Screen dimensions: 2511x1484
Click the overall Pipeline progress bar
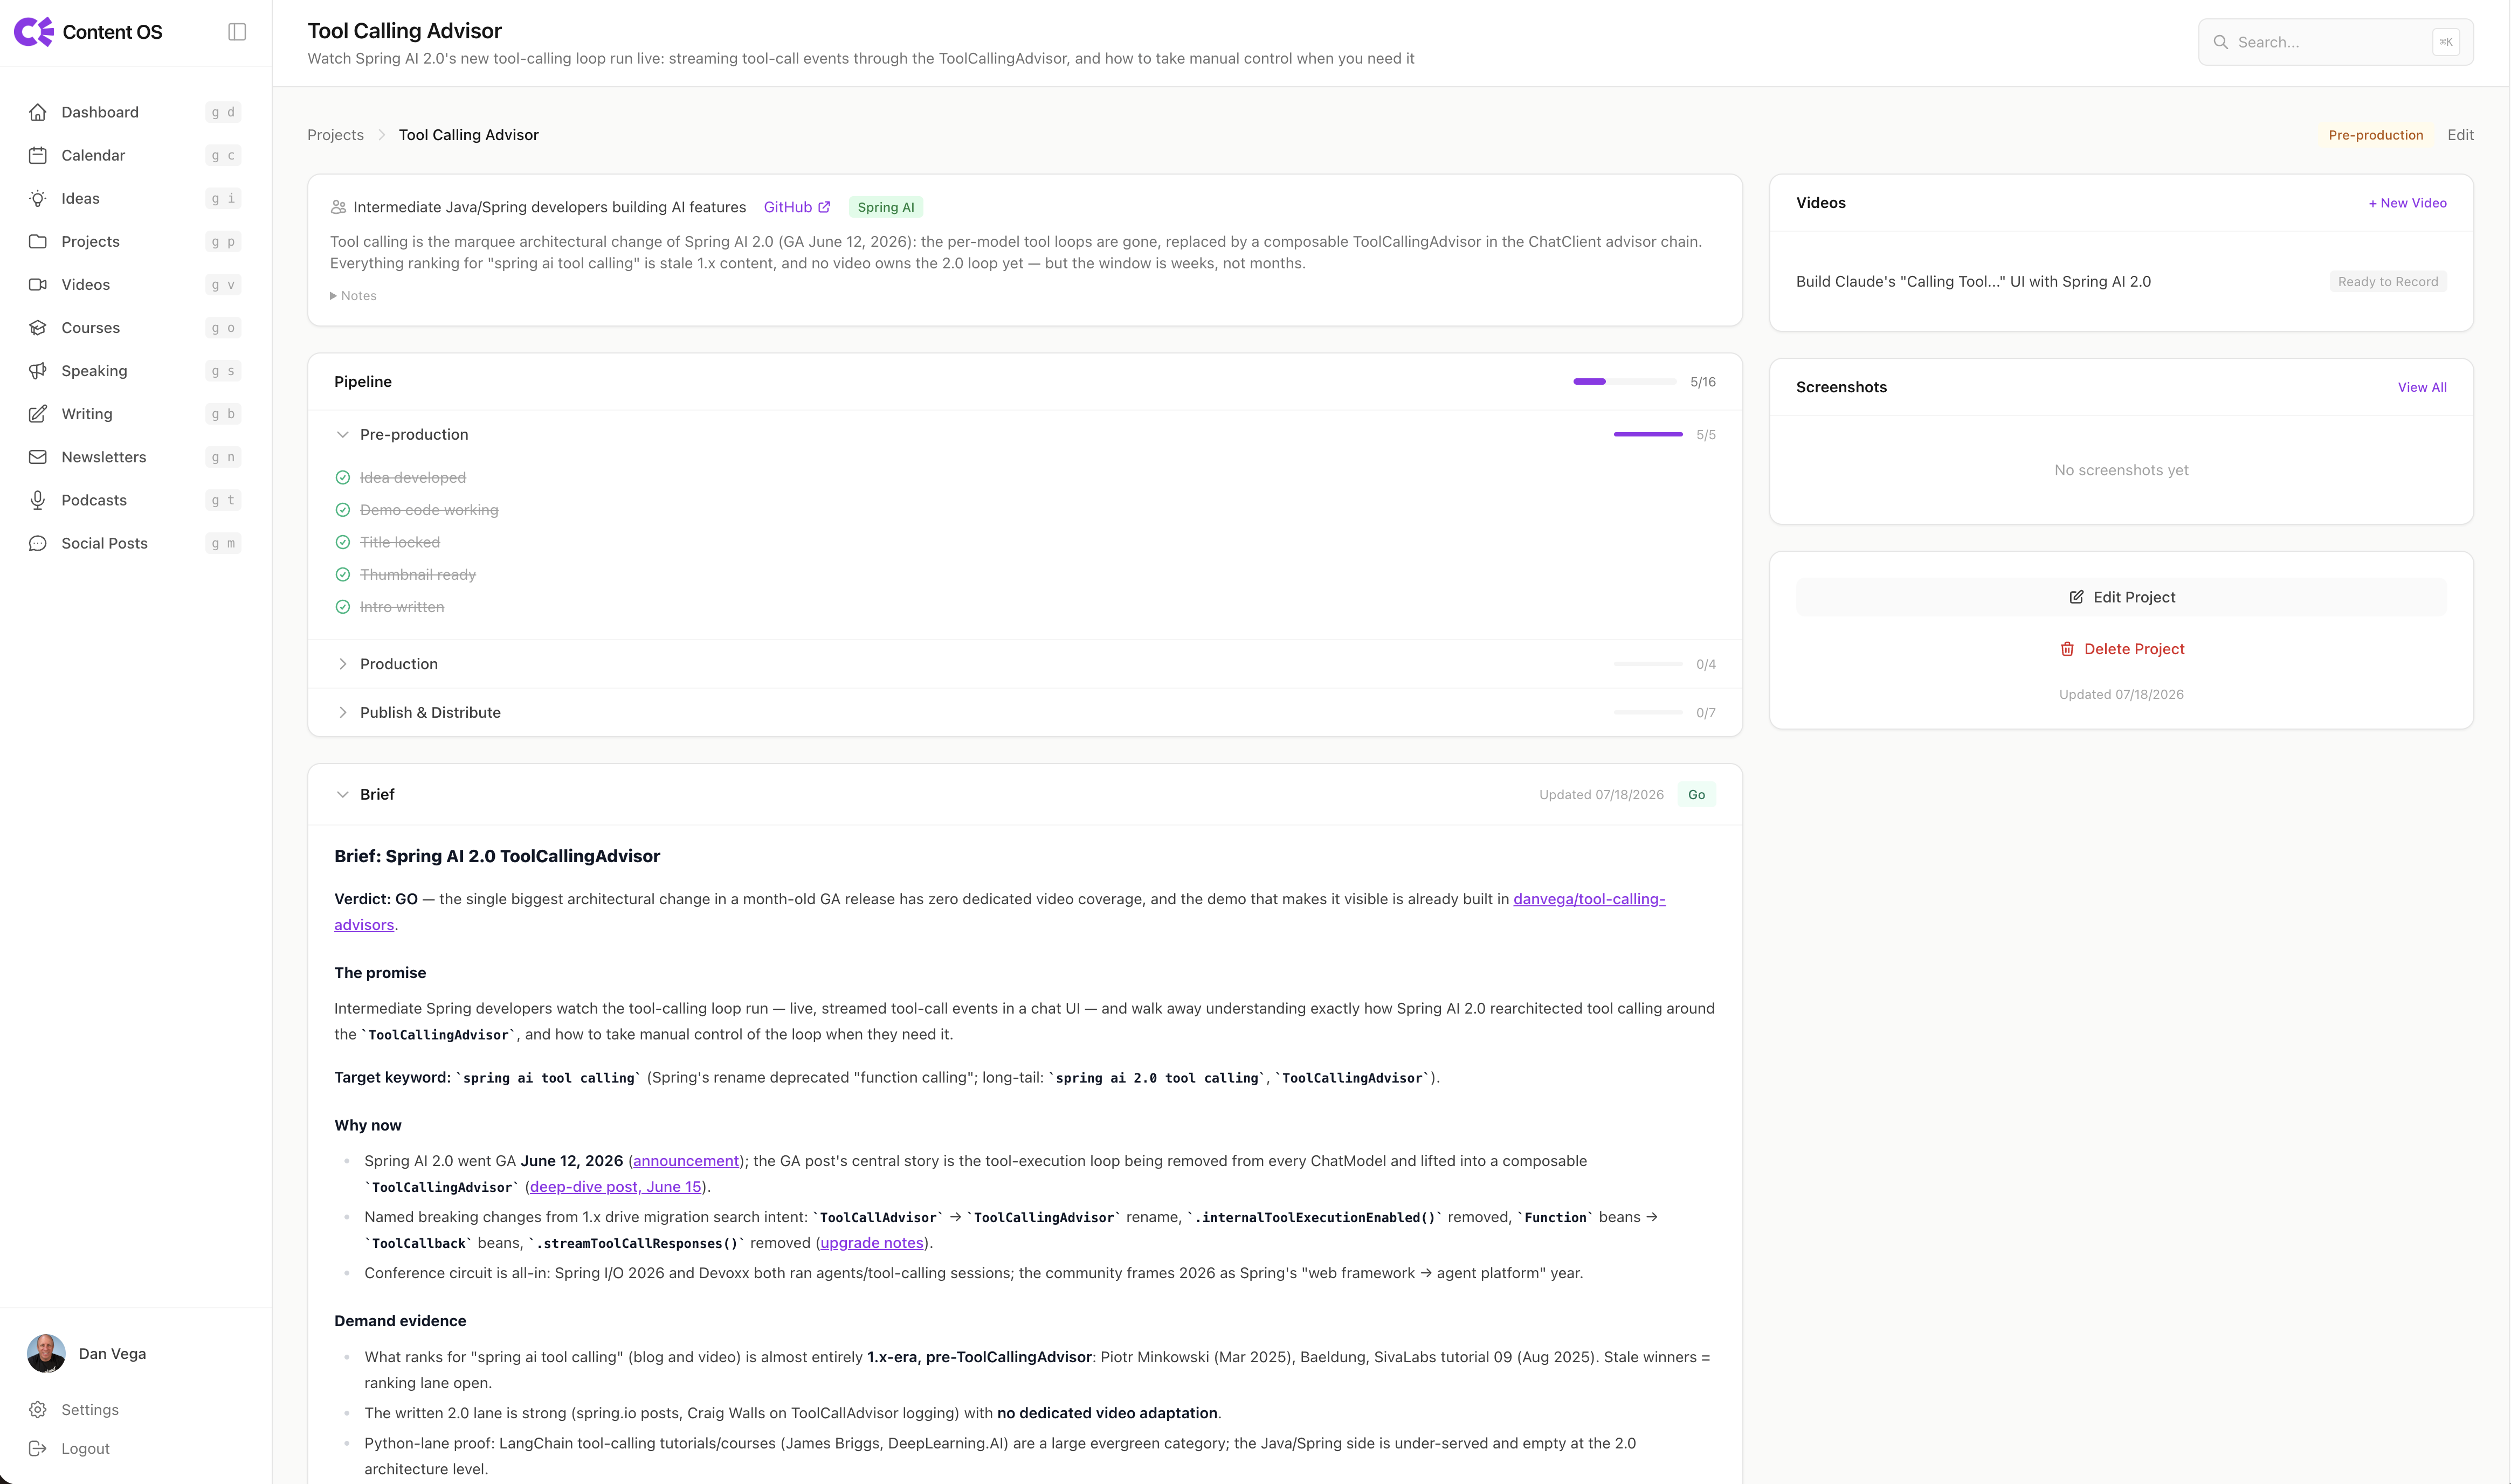coord(1625,382)
